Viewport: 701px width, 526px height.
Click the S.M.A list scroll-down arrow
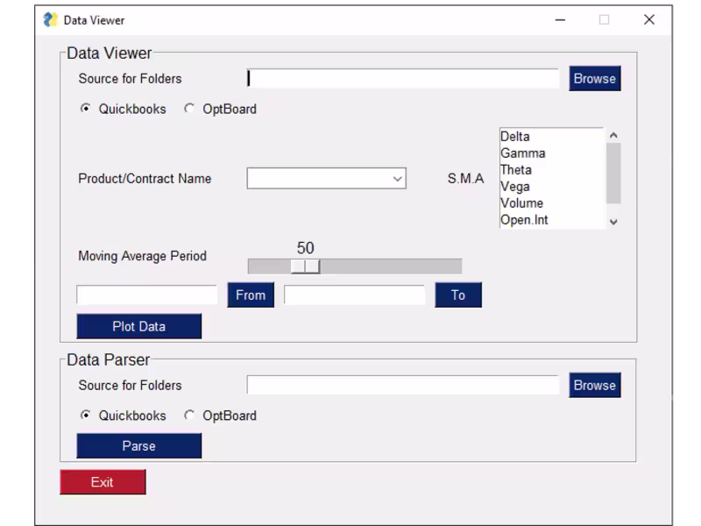(x=614, y=222)
